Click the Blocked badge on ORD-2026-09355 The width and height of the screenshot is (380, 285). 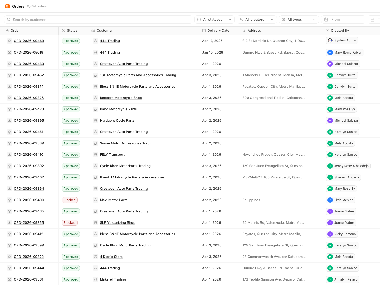pyautogui.click(x=70, y=223)
